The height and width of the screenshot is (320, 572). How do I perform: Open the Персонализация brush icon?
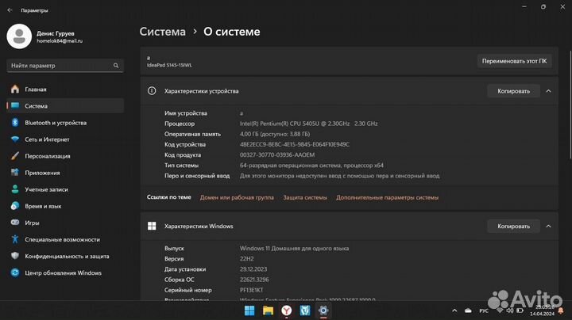(x=15, y=156)
